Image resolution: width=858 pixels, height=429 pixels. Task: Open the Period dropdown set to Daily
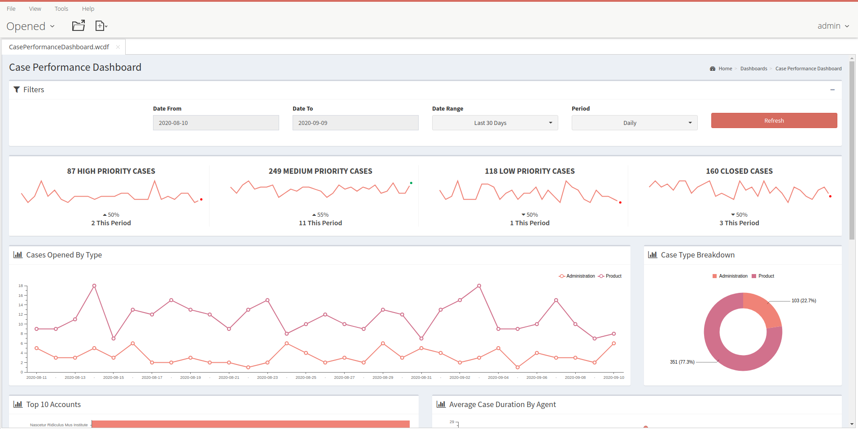coord(634,123)
